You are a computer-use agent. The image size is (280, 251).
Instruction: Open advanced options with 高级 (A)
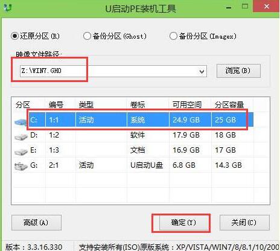[x=36, y=223]
